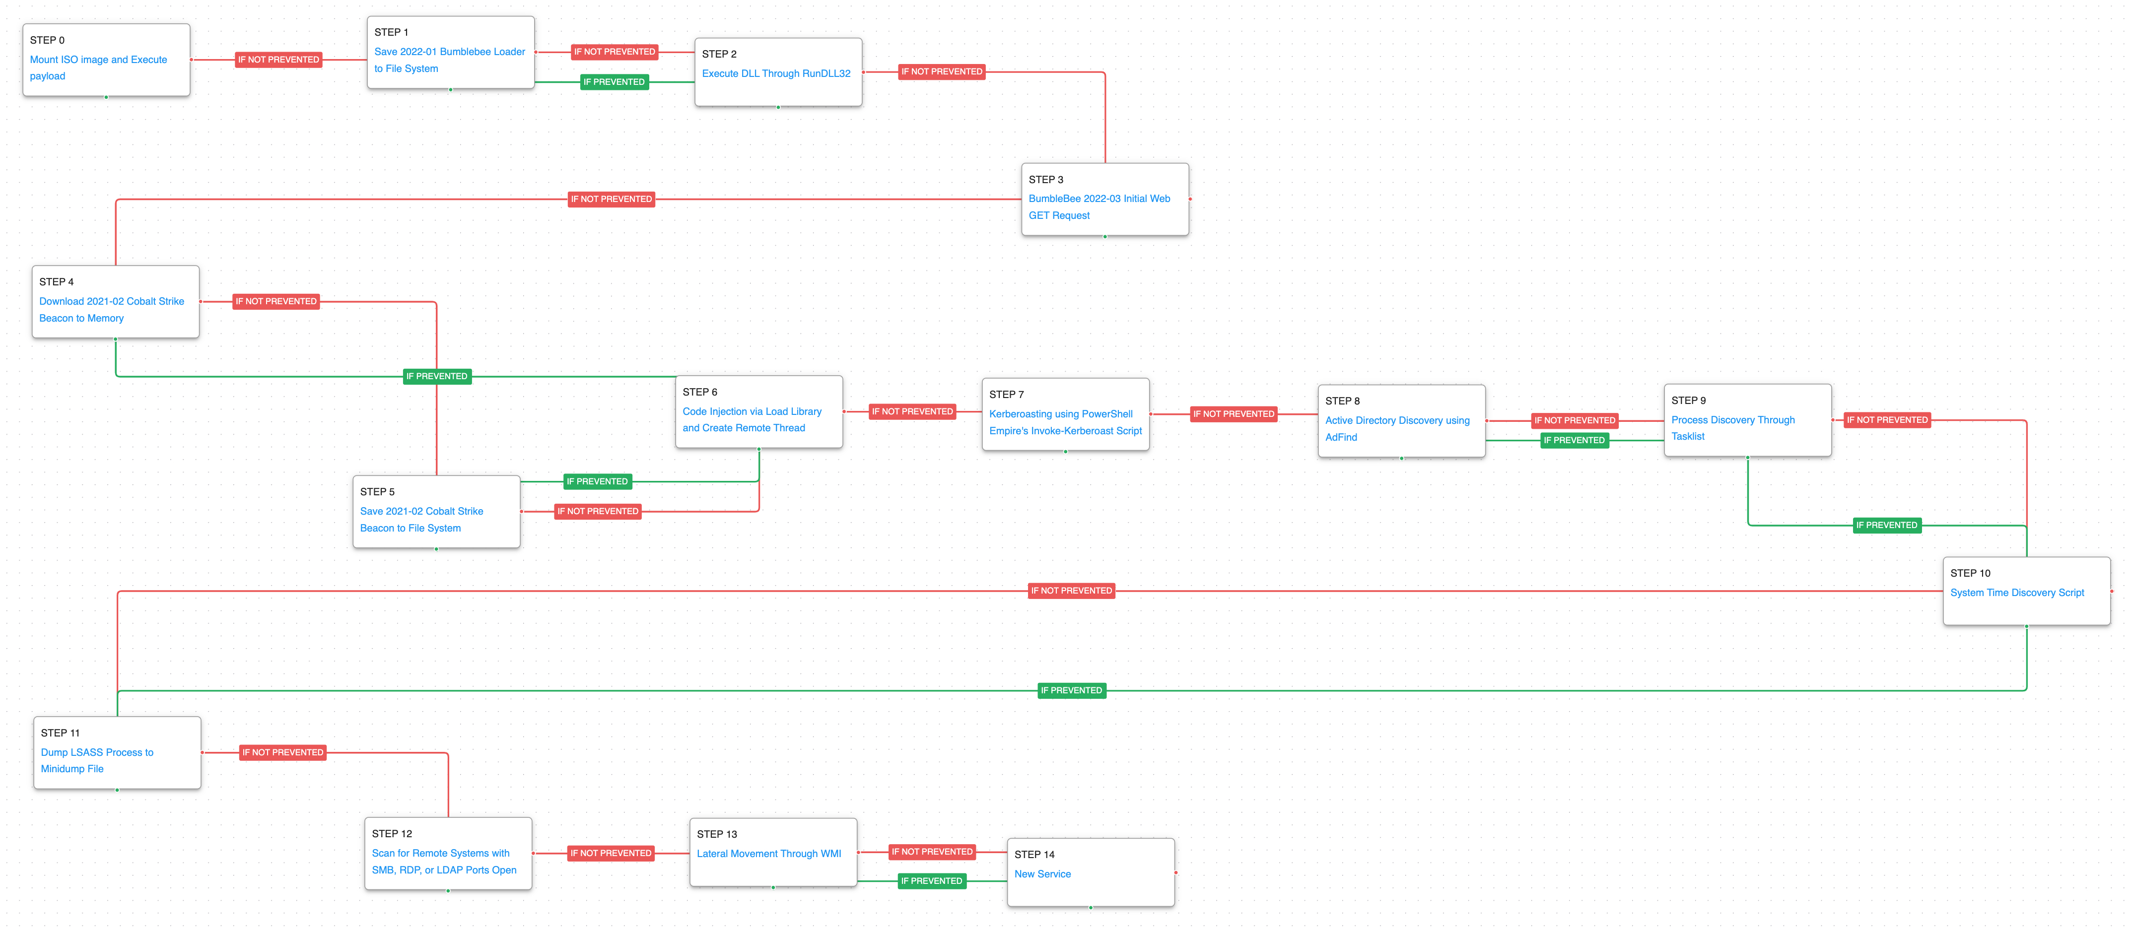Select 'BumbleBee 2022-03 Initial Web GET Request'
The height and width of the screenshot is (935, 2133).
point(1098,199)
